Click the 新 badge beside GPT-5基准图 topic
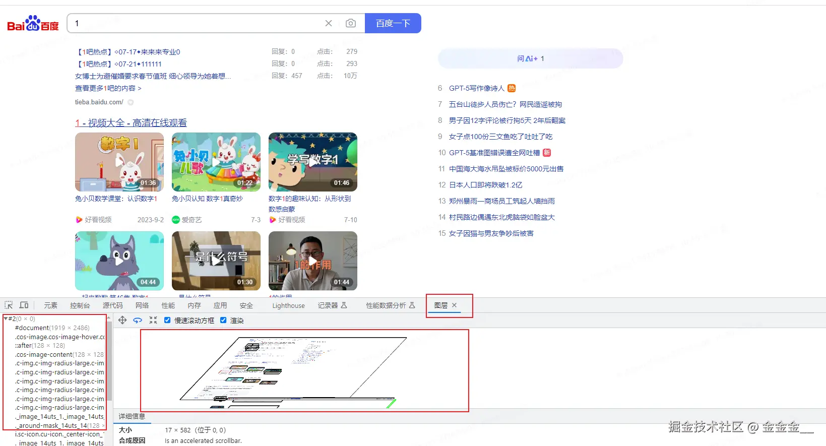The width and height of the screenshot is (826, 446). pyautogui.click(x=547, y=153)
